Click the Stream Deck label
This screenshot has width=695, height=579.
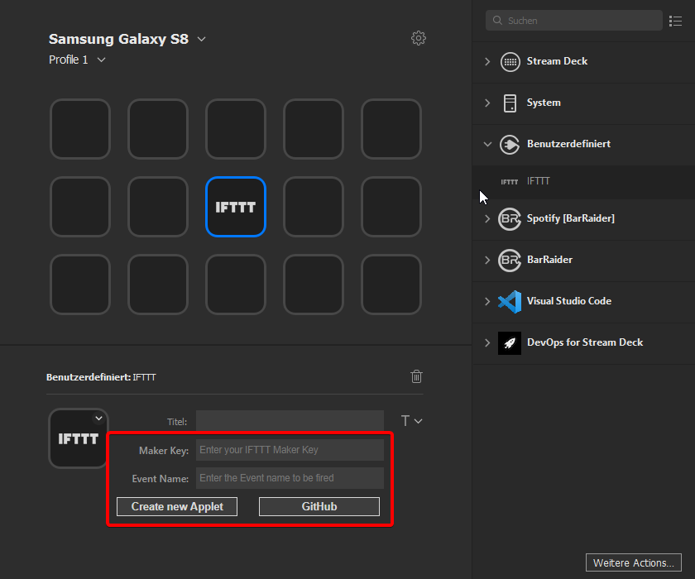coord(557,61)
